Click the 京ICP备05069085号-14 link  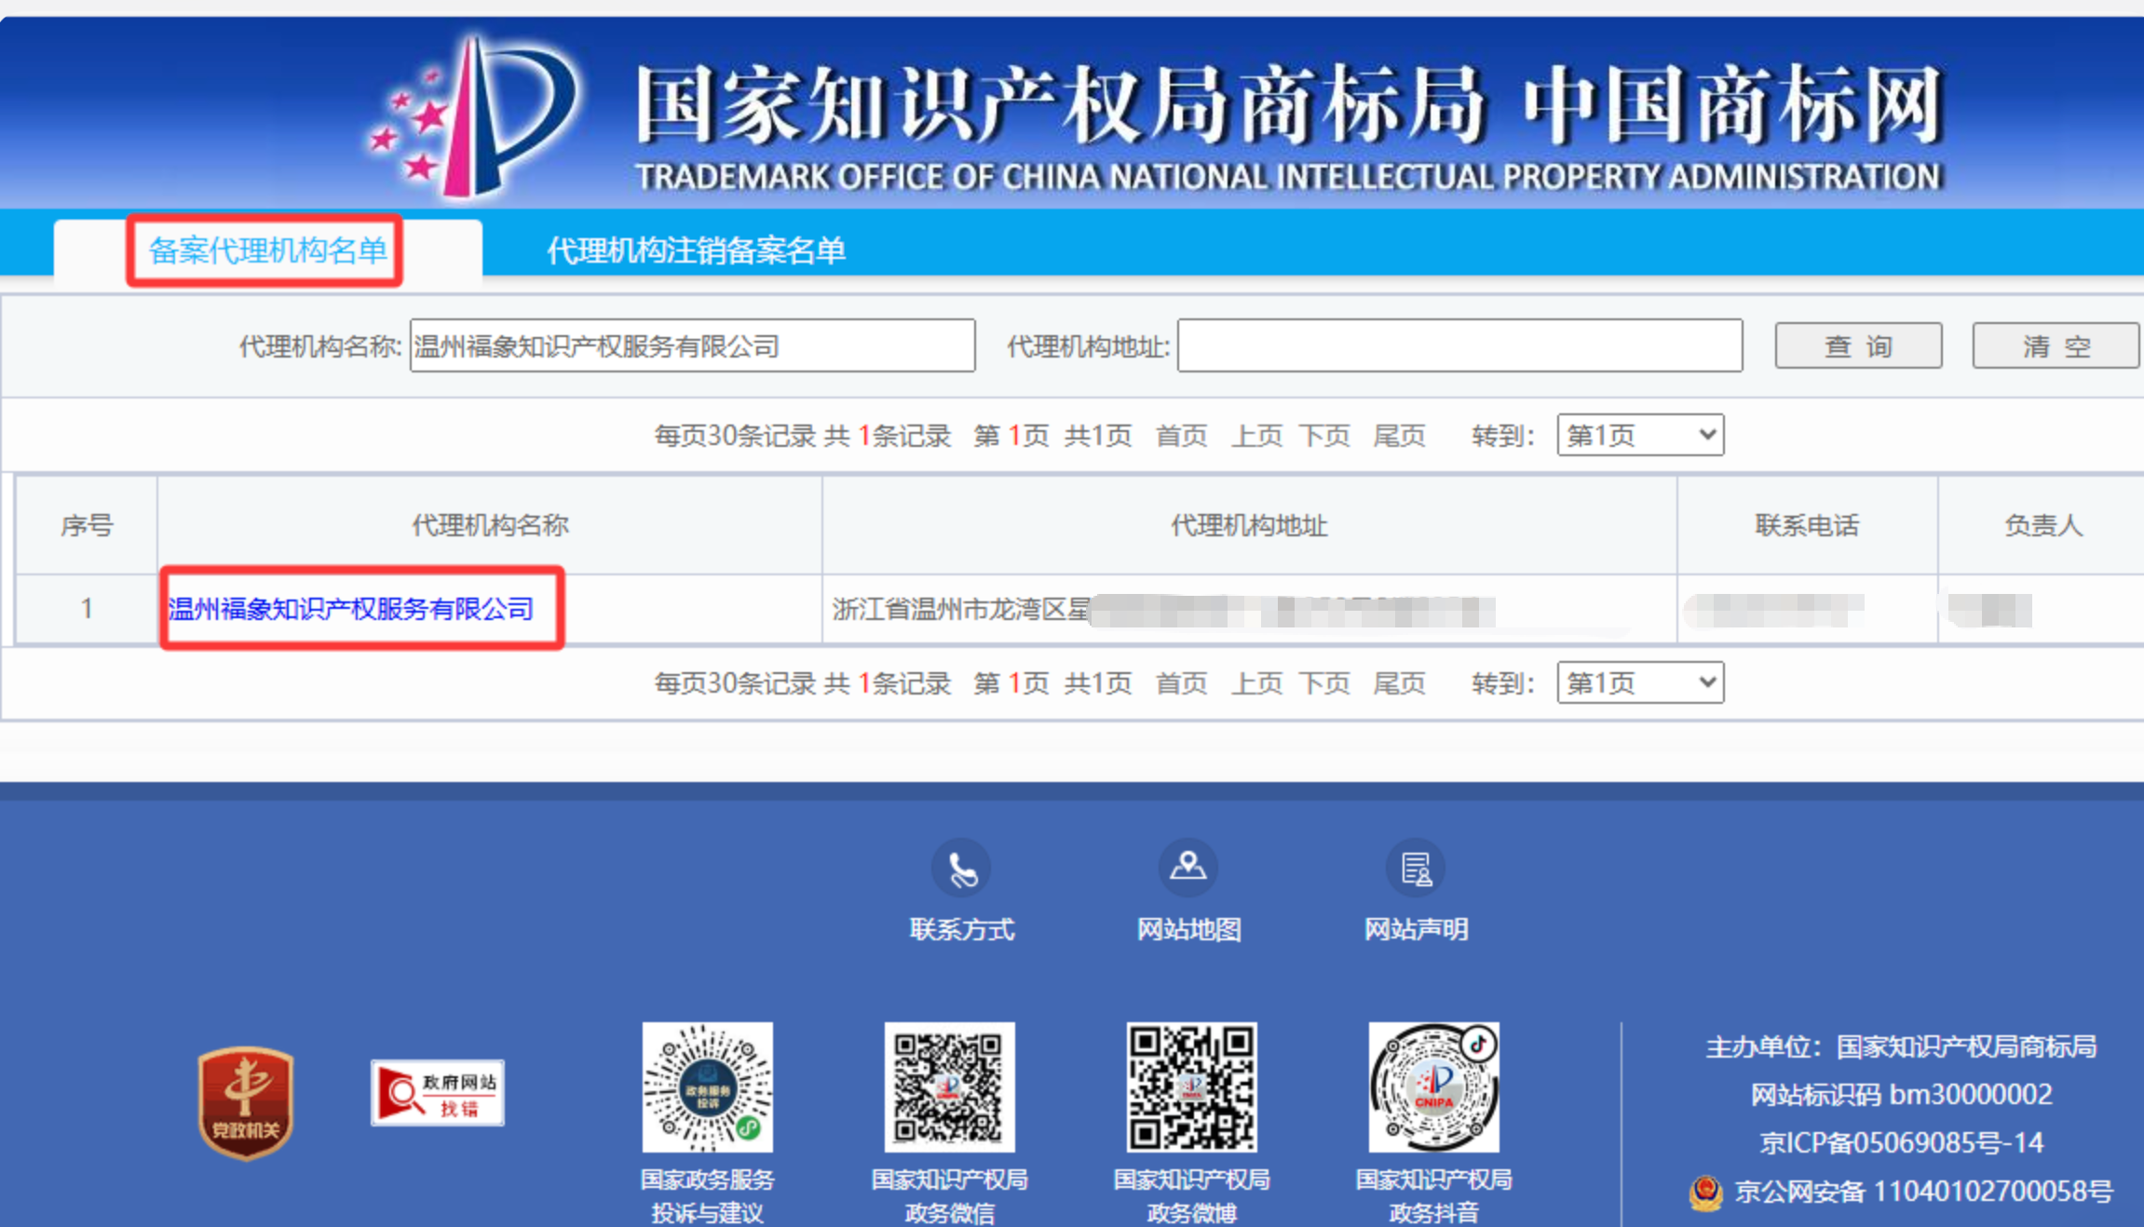click(x=1901, y=1142)
